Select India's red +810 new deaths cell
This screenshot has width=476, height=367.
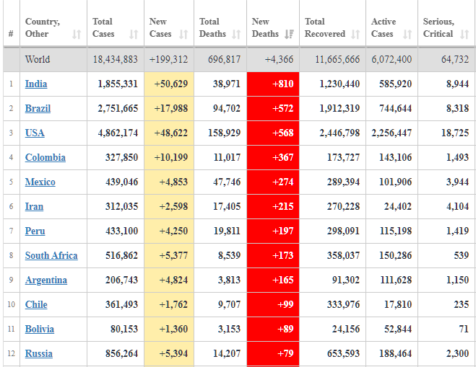tap(273, 84)
